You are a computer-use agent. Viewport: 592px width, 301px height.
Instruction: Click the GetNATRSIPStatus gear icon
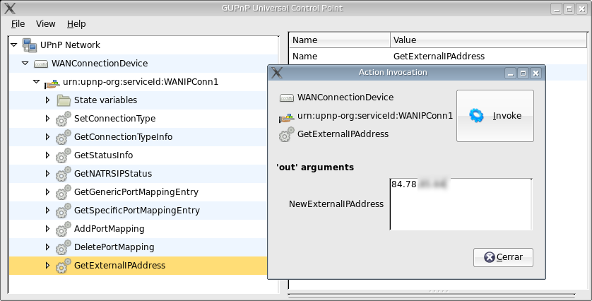(64, 174)
